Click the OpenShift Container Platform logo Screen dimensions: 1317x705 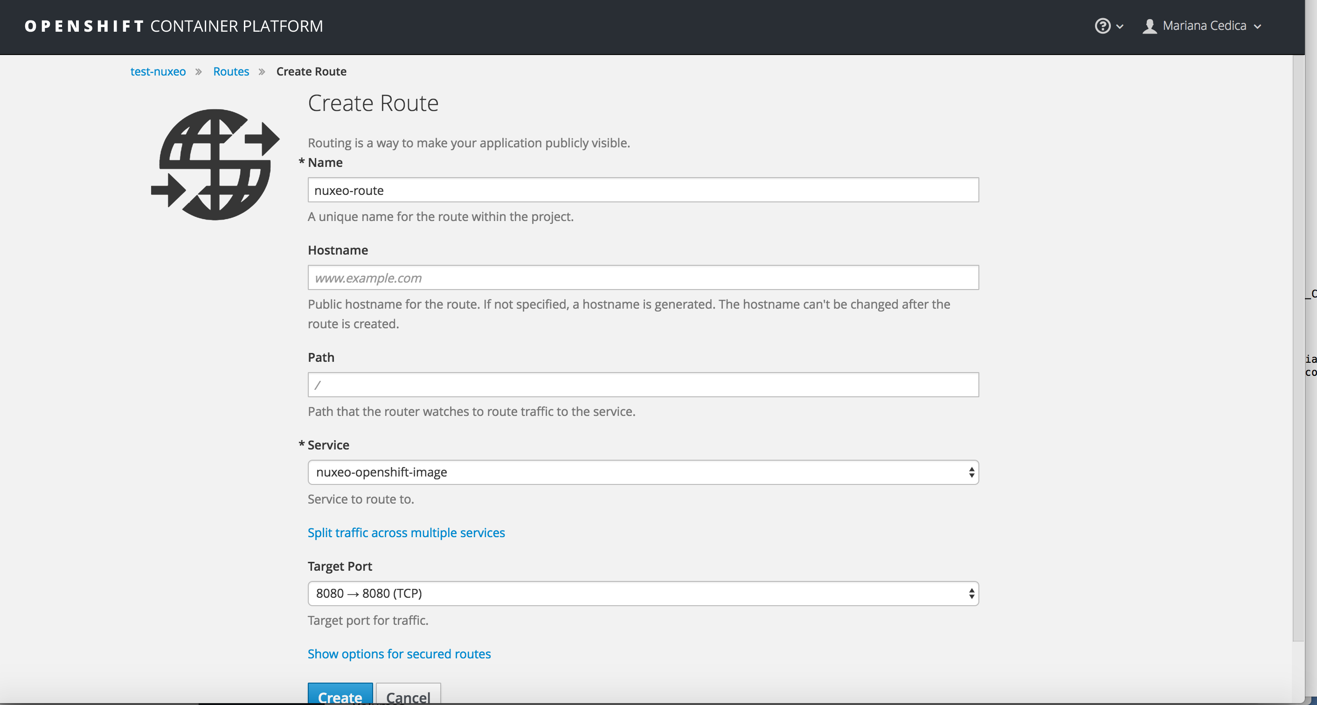coord(174,26)
